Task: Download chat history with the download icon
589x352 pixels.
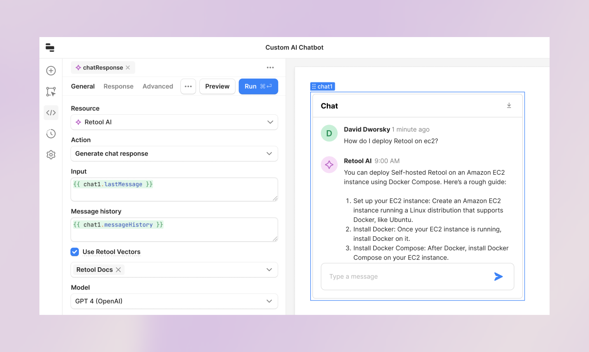Action: (509, 106)
